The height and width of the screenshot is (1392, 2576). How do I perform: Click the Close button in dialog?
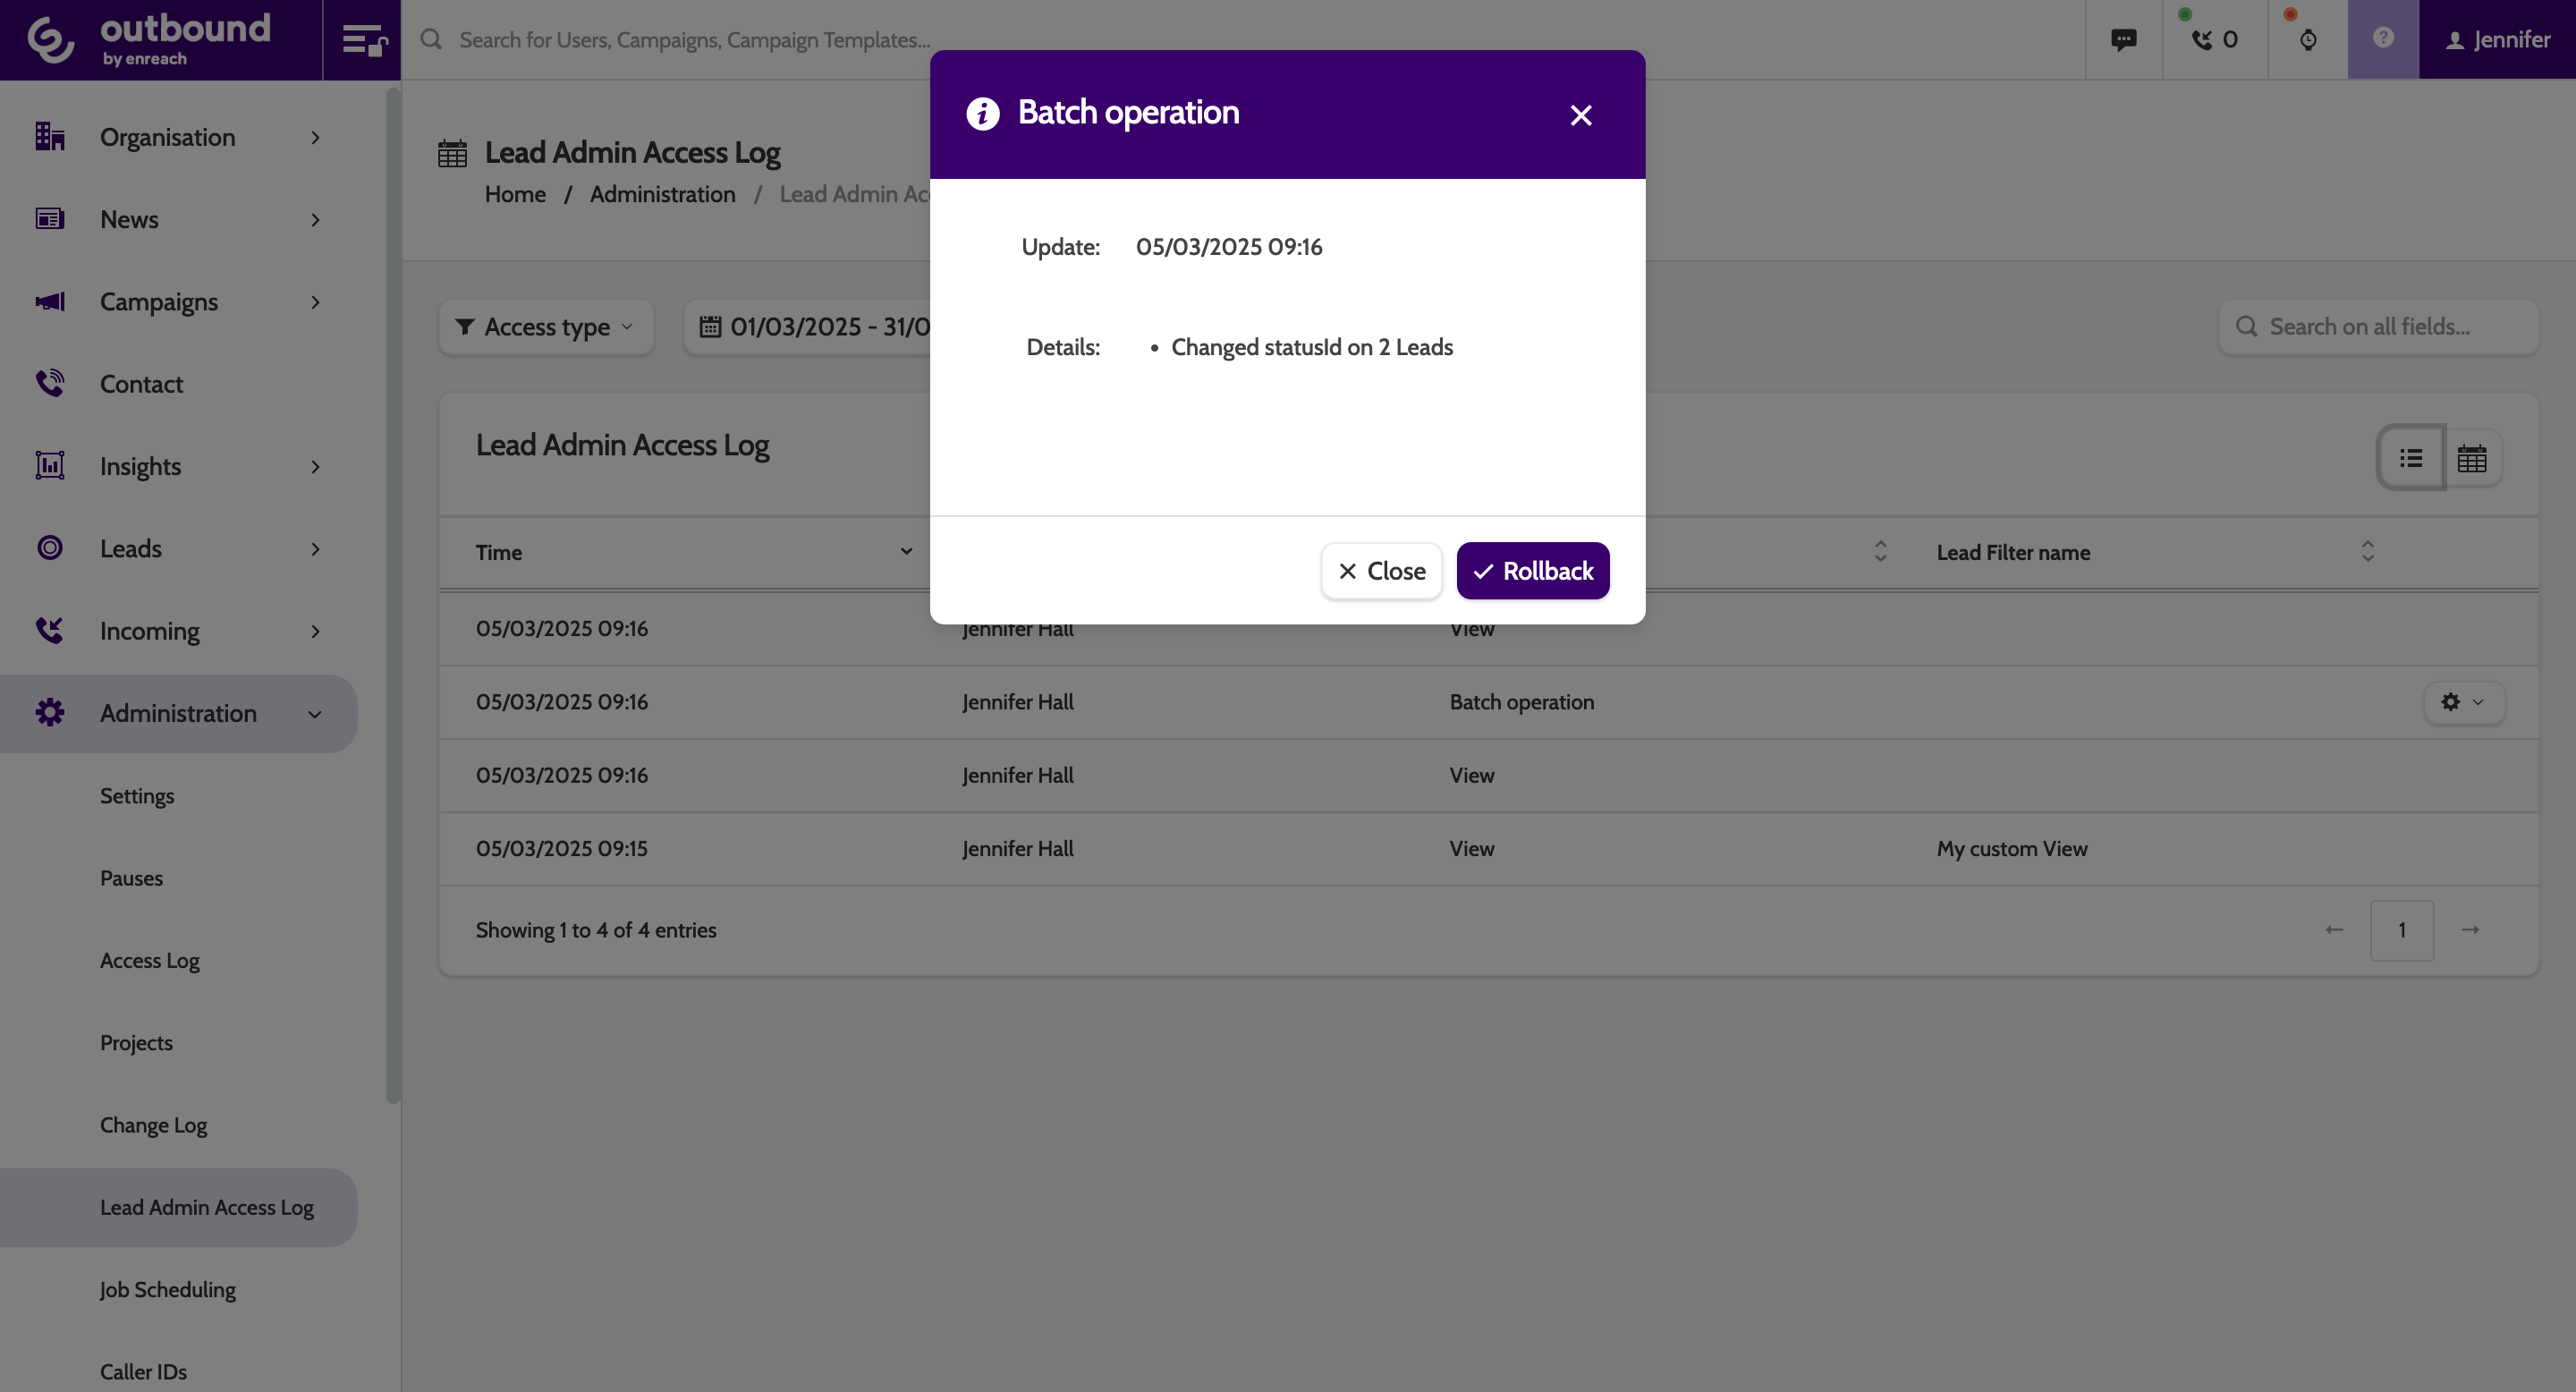coord(1381,571)
